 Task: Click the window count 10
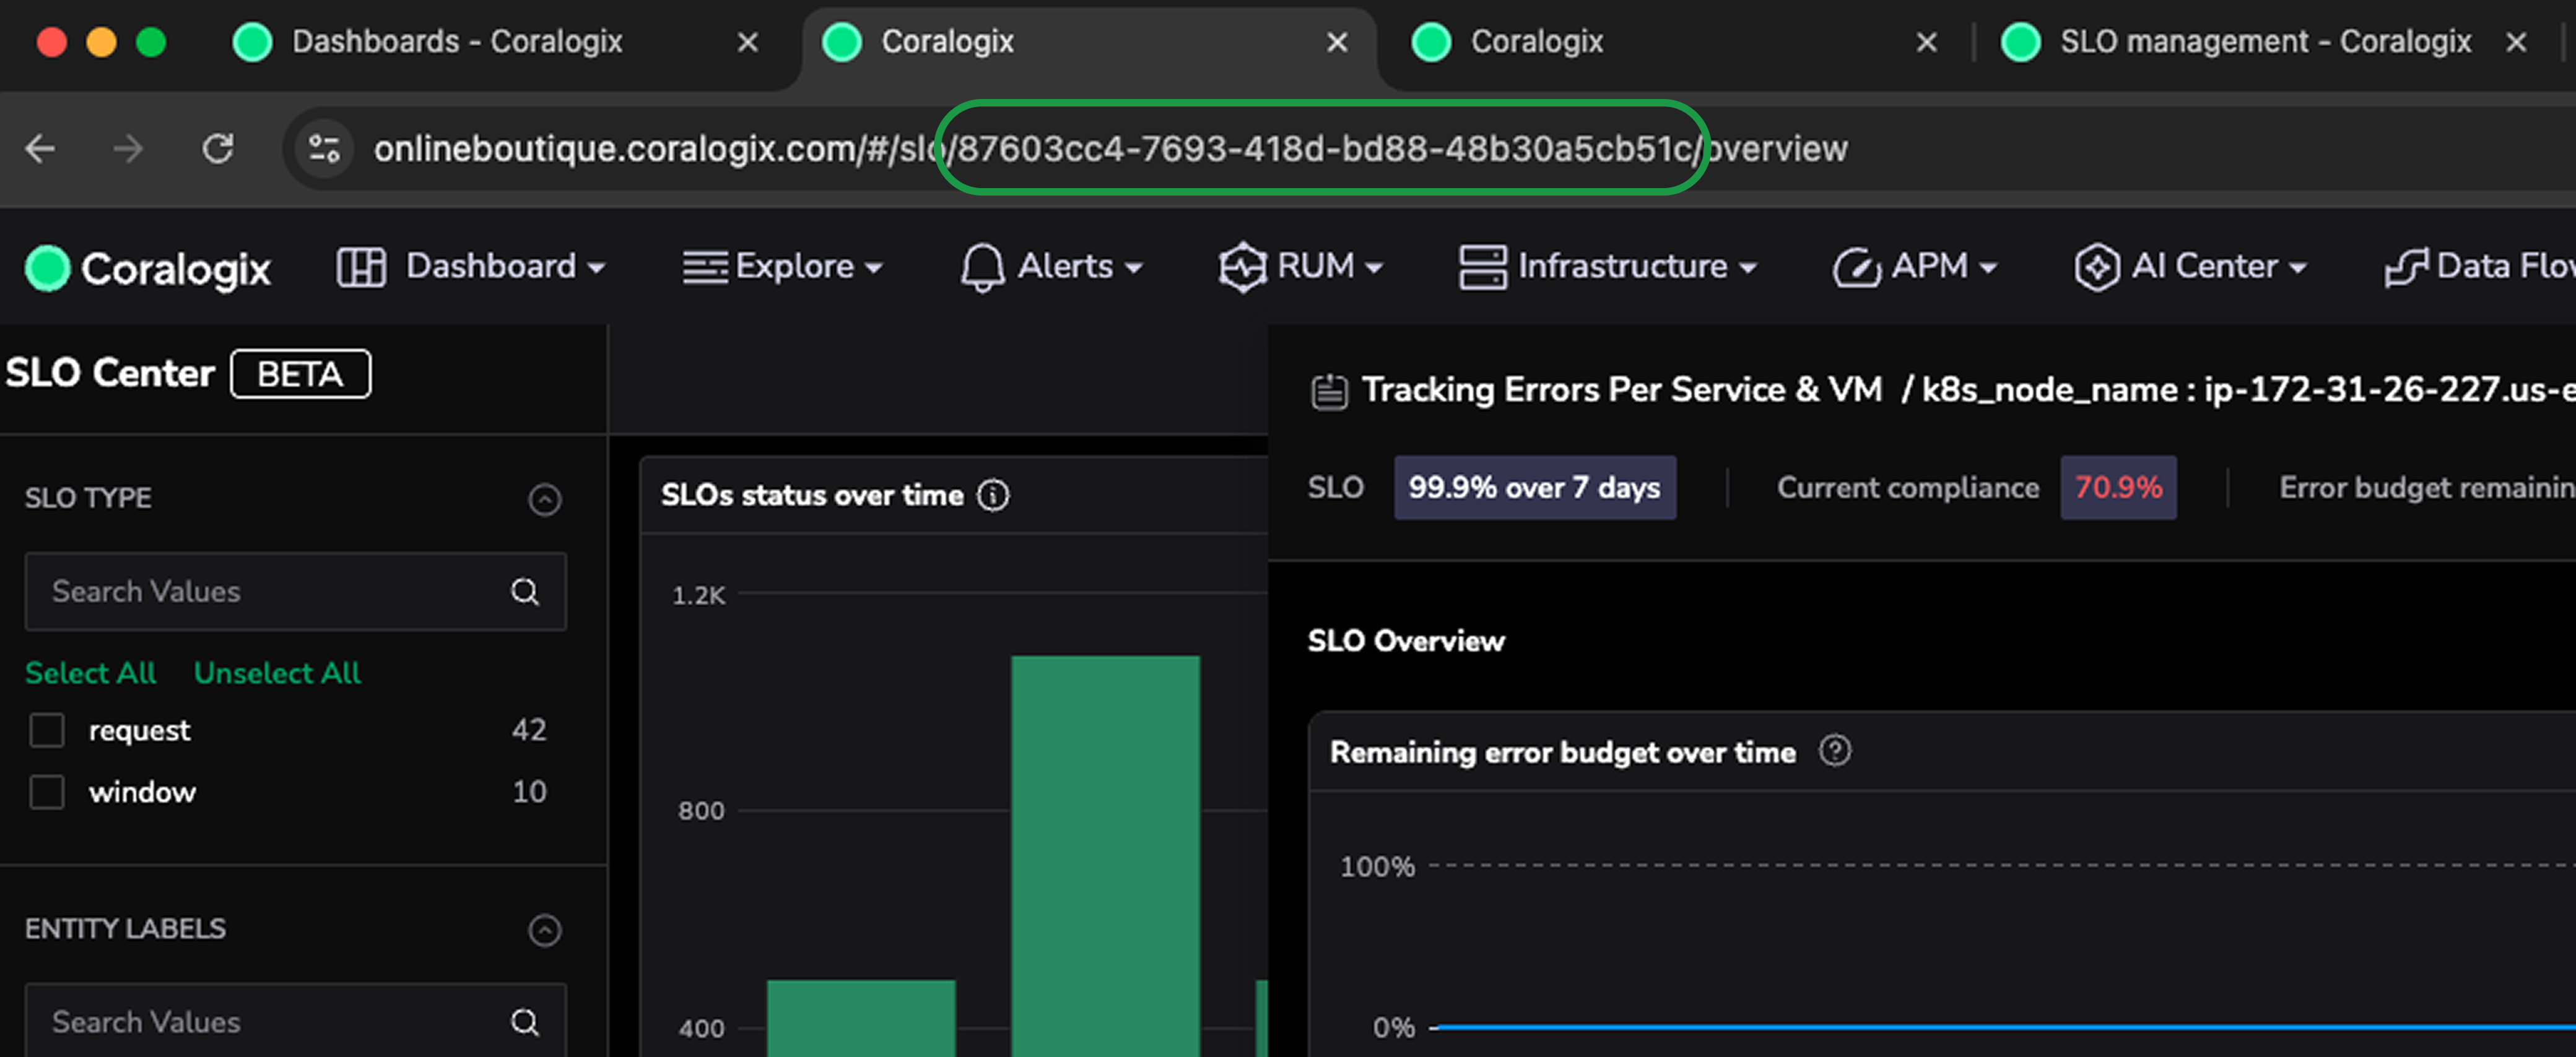529,792
